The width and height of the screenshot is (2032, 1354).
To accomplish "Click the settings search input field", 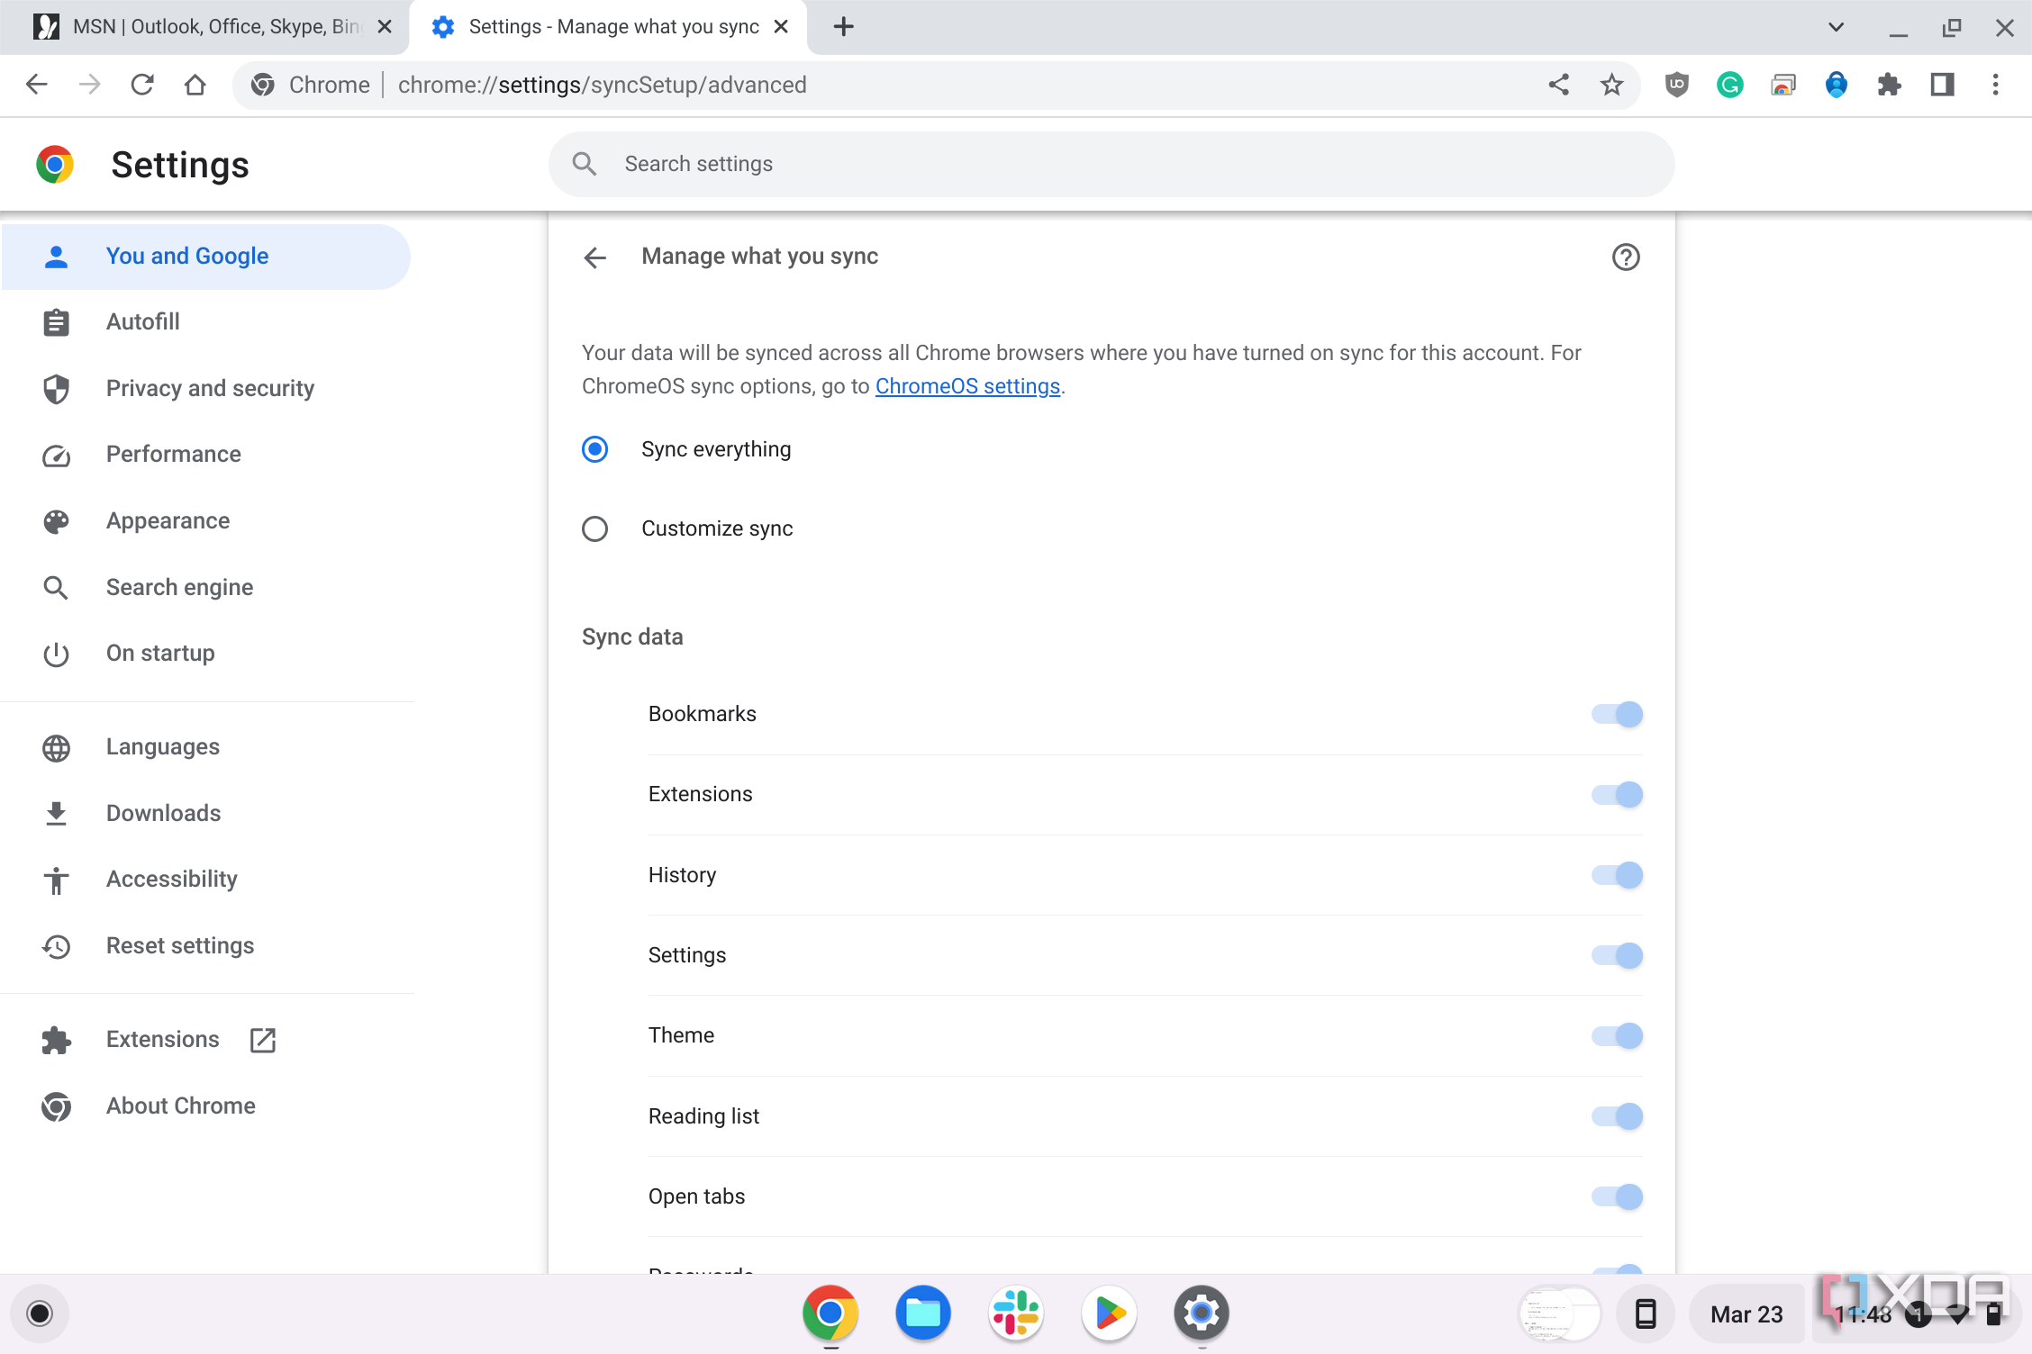I will pyautogui.click(x=1111, y=163).
